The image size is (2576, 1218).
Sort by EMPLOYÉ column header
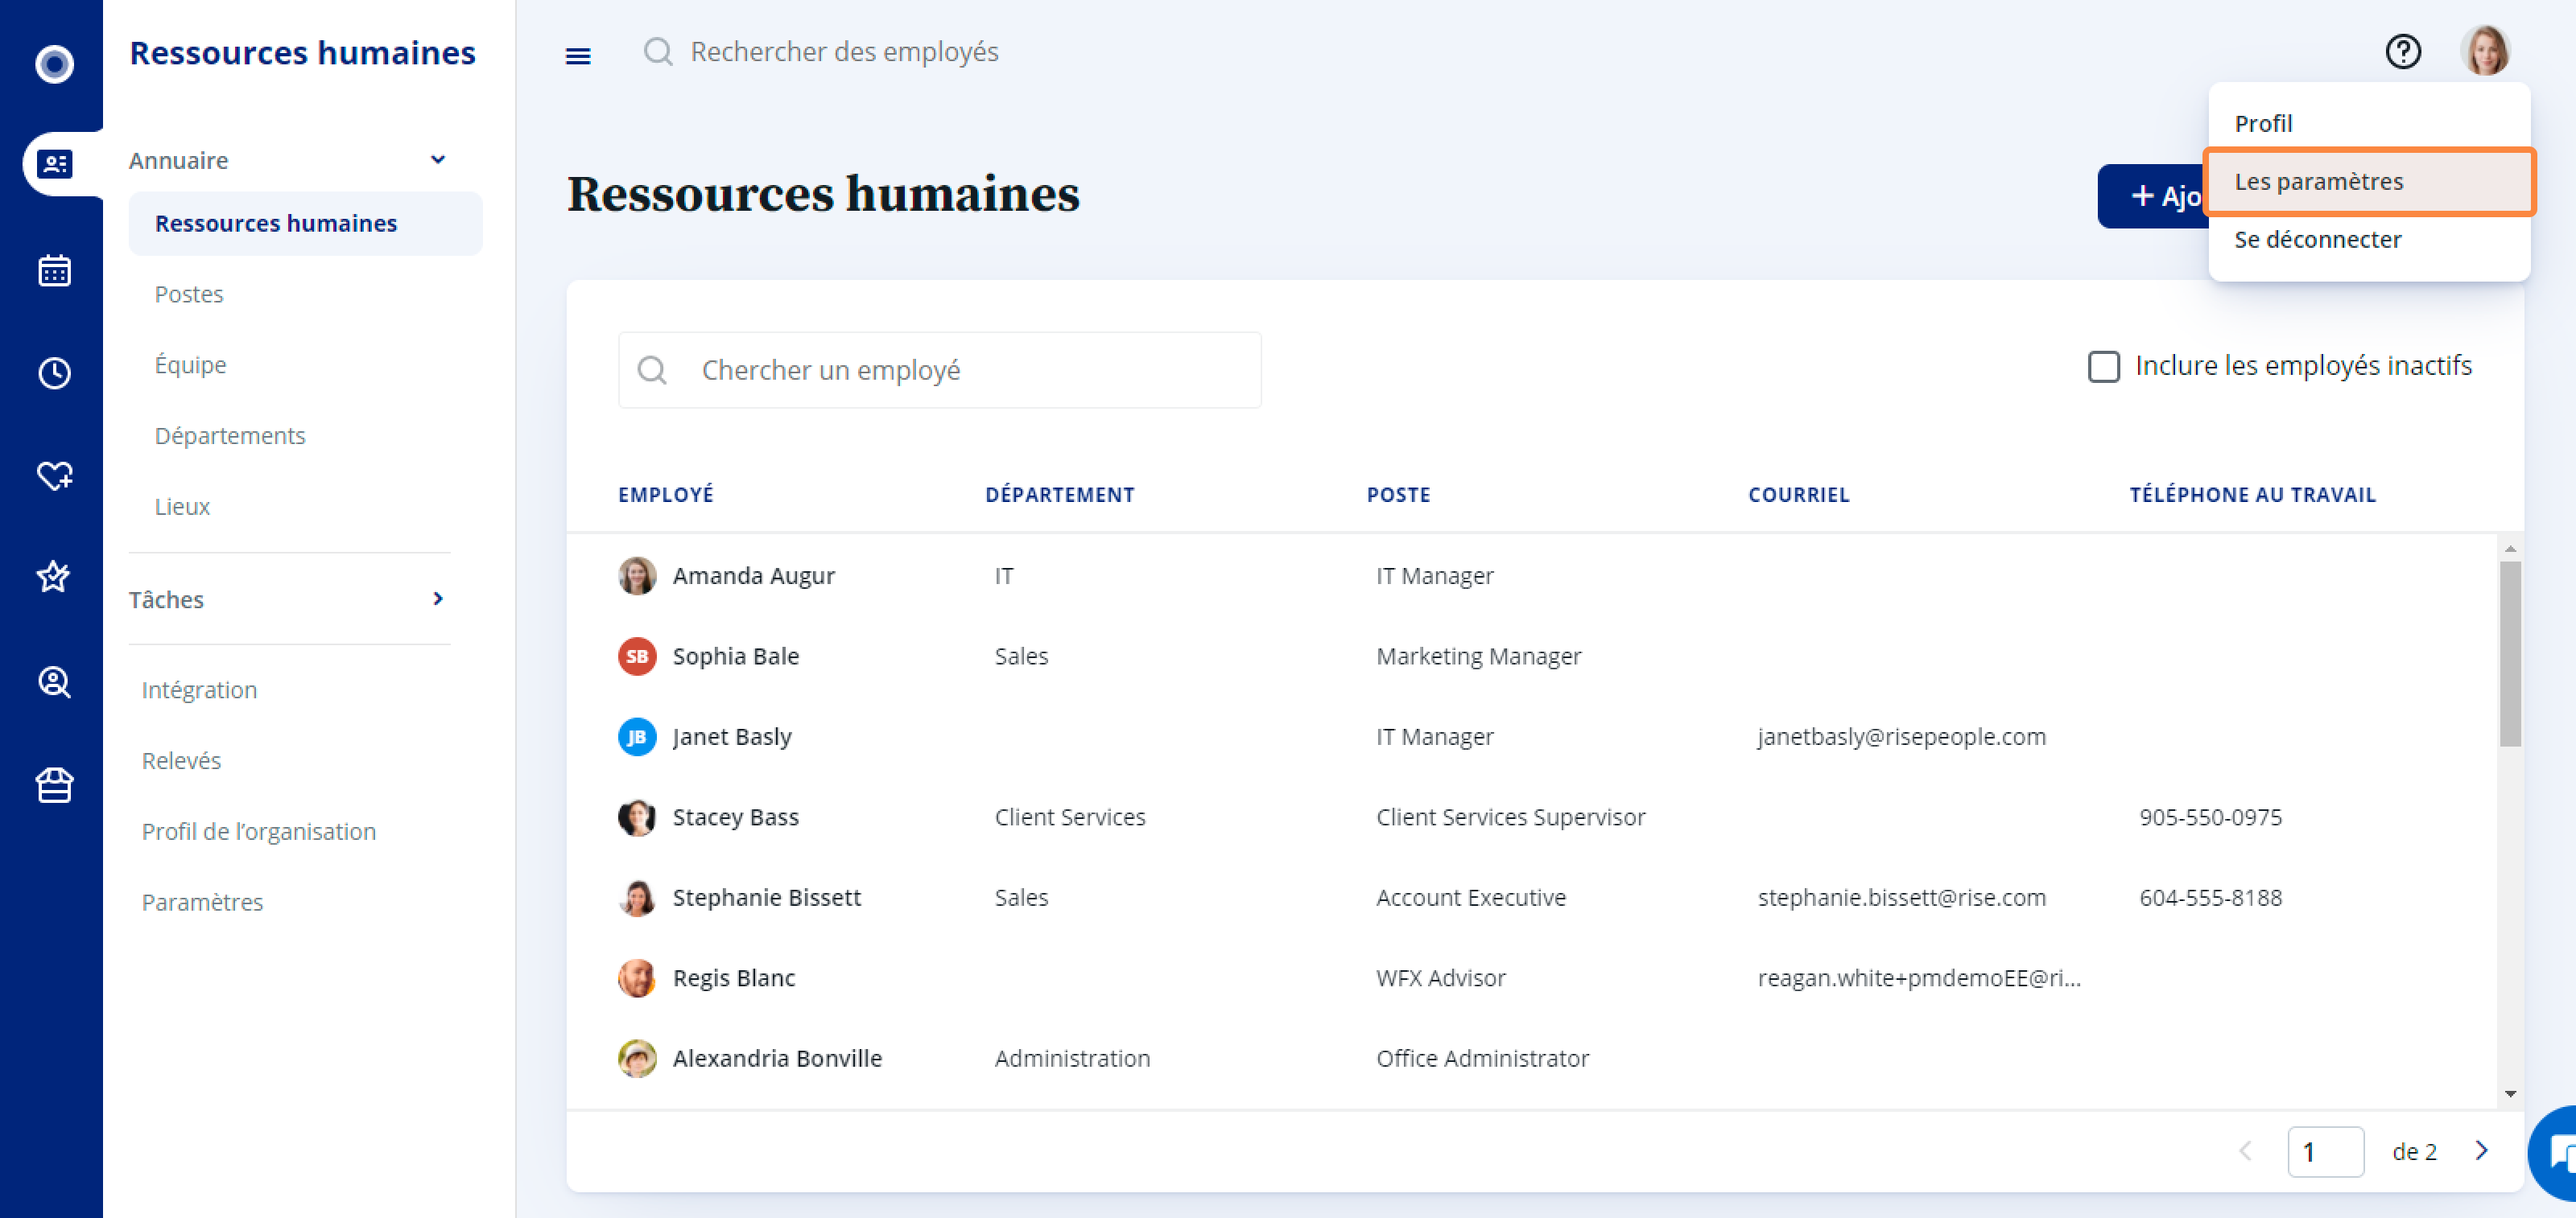(x=665, y=495)
